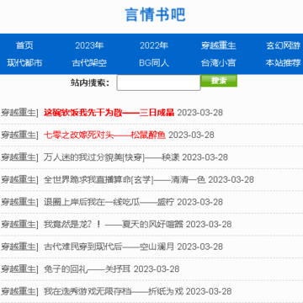
Task: Select 玄幻网游 in the navigation bar
Action: coord(284,45)
